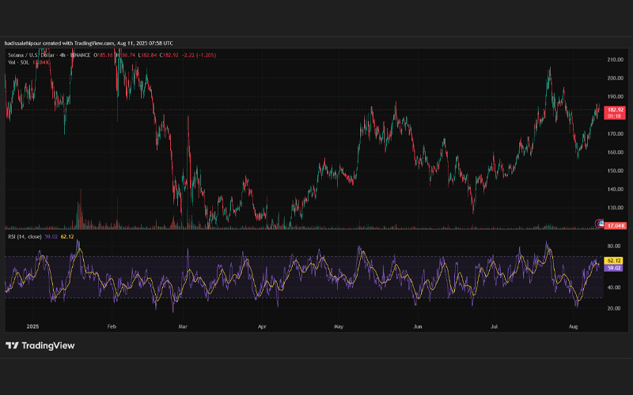Viewport: 633px width, 395px height.
Task: Click the purple 59.02 value in the RSI legend
Action: pos(51,236)
